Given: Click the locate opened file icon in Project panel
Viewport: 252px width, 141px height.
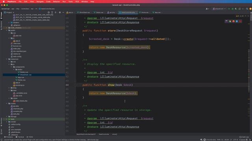Looking at the screenshot, I should (49, 12).
